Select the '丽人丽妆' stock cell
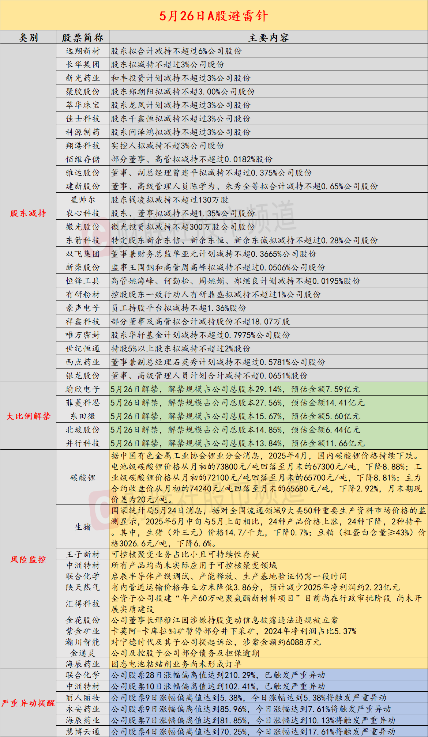Viewport: 428px width, 737px height. click(83, 698)
